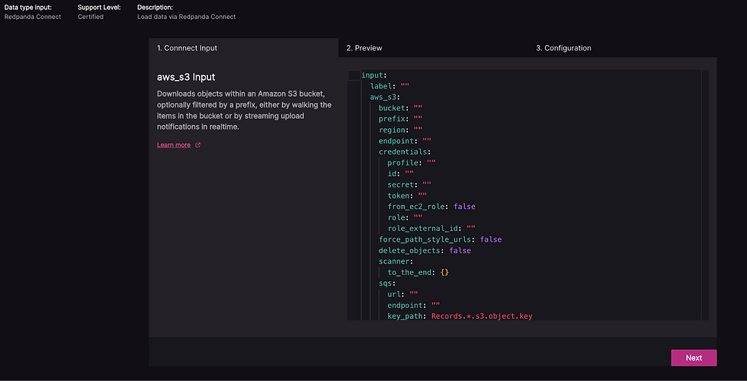Click the 'scanner:' line

coord(396,261)
